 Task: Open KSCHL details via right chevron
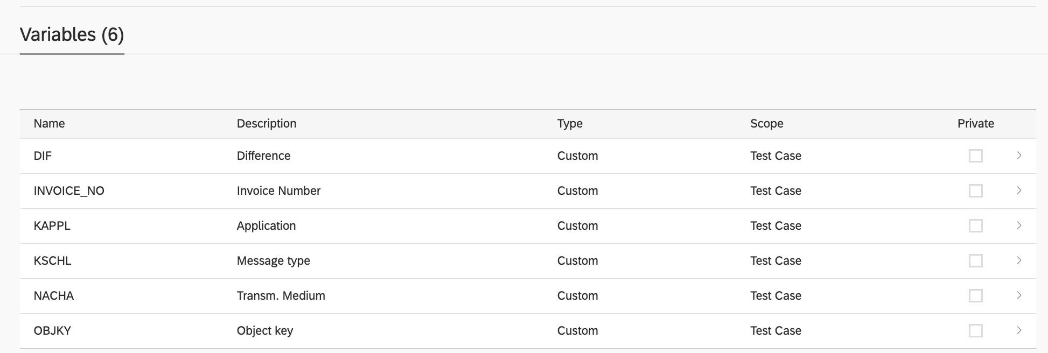1019,260
